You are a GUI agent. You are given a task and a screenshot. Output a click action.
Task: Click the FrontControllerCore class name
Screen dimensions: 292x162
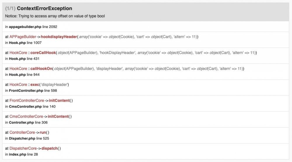[x=27, y=101]
